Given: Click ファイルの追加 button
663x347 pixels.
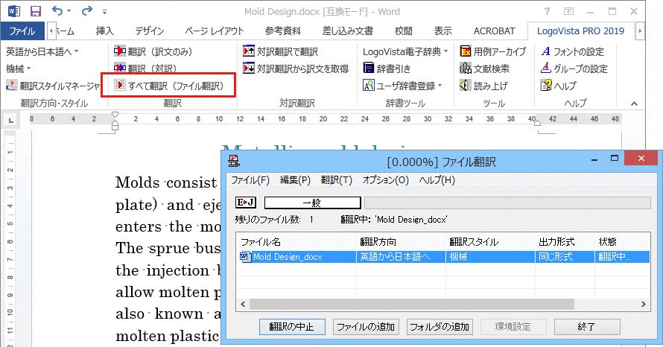Looking at the screenshot, I should (x=367, y=327).
